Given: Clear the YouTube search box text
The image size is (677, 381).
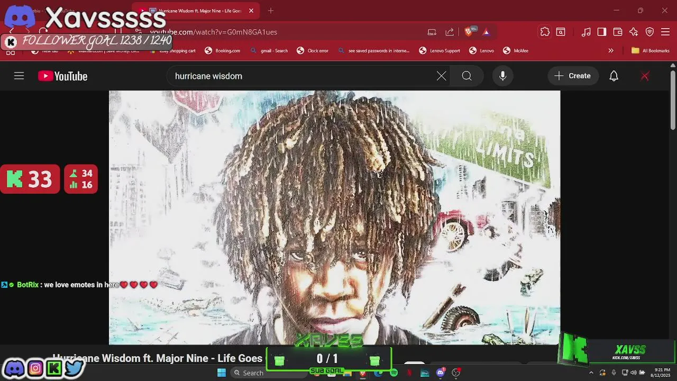Looking at the screenshot, I should click(441, 76).
